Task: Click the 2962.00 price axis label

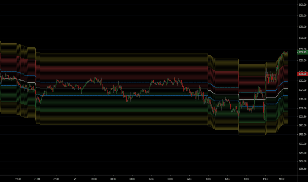Action: [302, 161]
